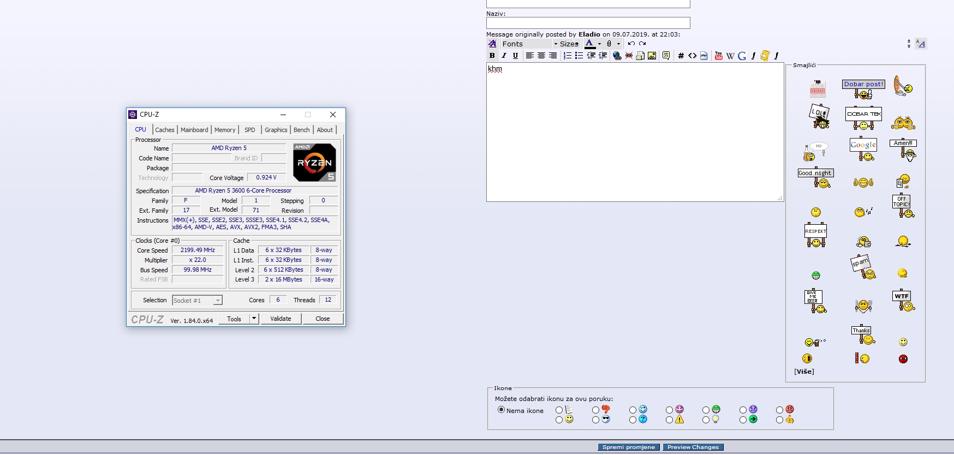The width and height of the screenshot is (954, 455).
Task: Undo the last edit in the editor
Action: pyautogui.click(x=631, y=44)
